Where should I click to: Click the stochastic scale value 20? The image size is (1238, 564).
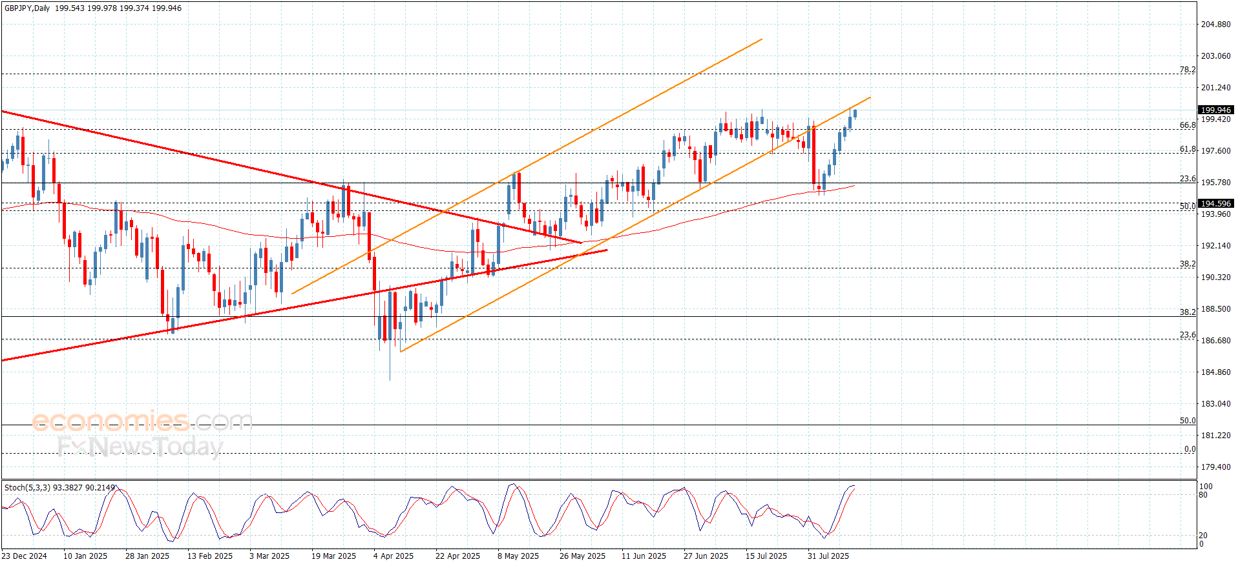1203,536
